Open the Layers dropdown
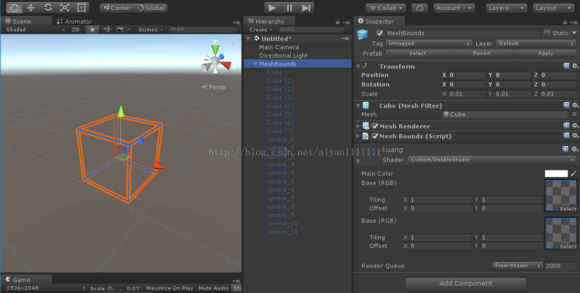Viewport: 580px width, 293px height. pos(507,8)
